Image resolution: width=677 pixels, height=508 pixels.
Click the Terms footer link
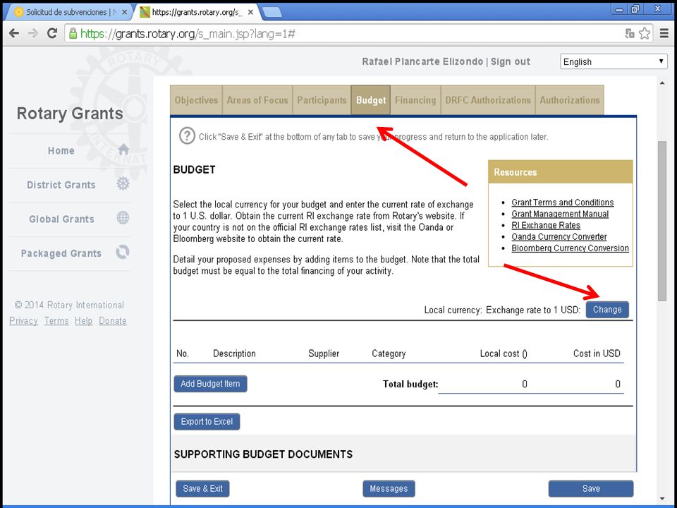pyautogui.click(x=56, y=320)
